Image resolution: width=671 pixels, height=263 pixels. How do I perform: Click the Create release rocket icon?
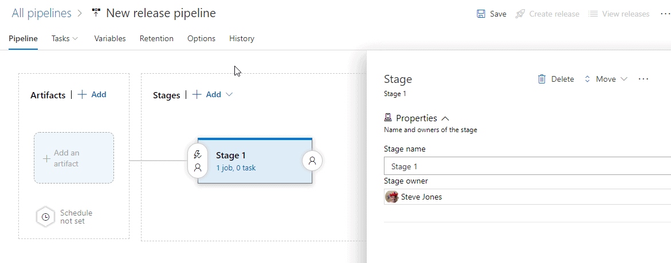[x=520, y=14]
